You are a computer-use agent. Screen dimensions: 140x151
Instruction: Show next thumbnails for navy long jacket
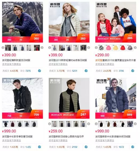[135, 124]
